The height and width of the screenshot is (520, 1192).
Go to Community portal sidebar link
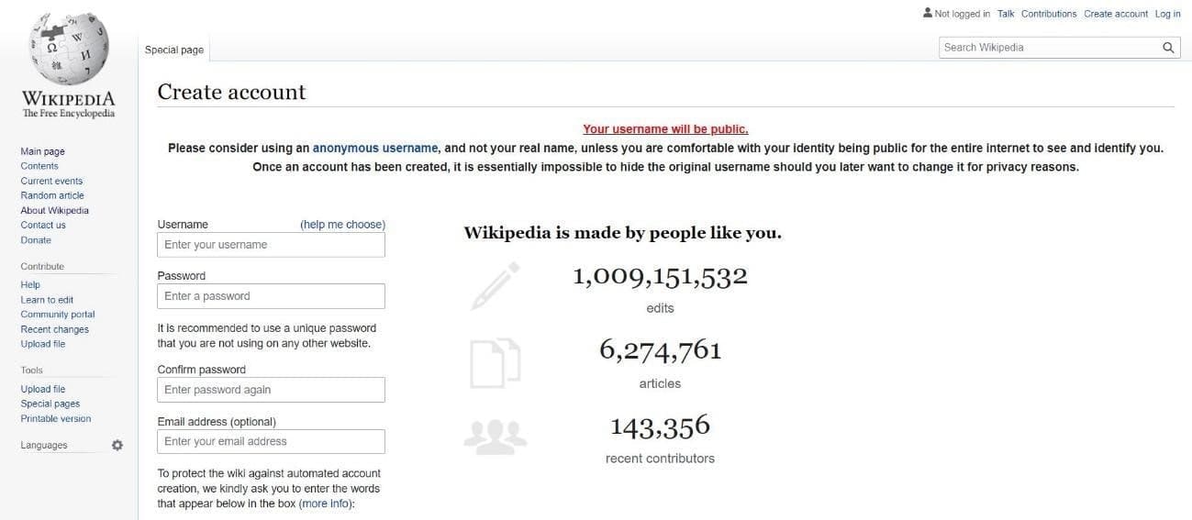click(x=58, y=315)
